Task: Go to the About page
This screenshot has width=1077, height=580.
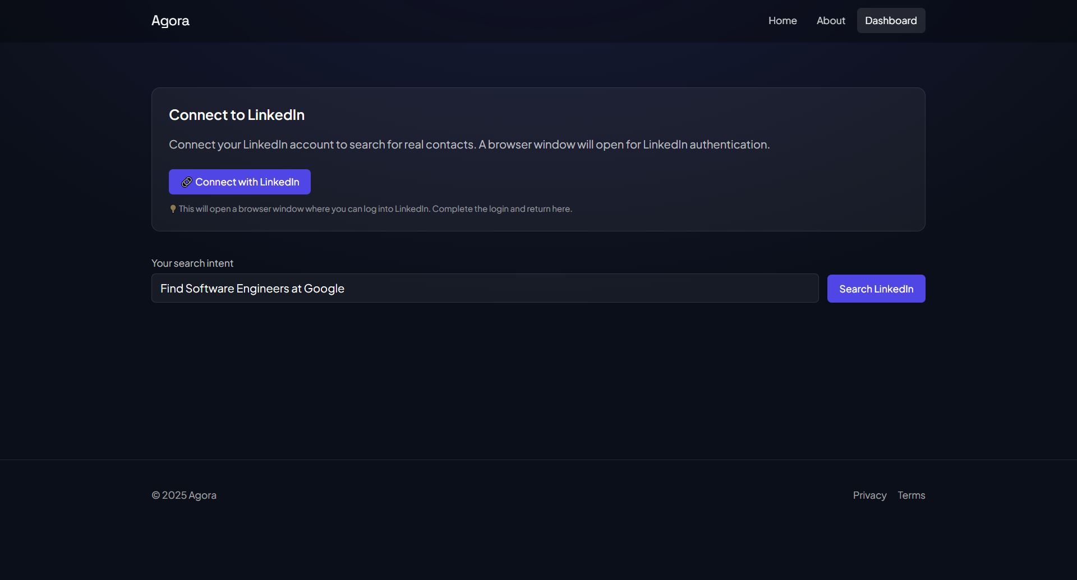Action: click(x=831, y=21)
